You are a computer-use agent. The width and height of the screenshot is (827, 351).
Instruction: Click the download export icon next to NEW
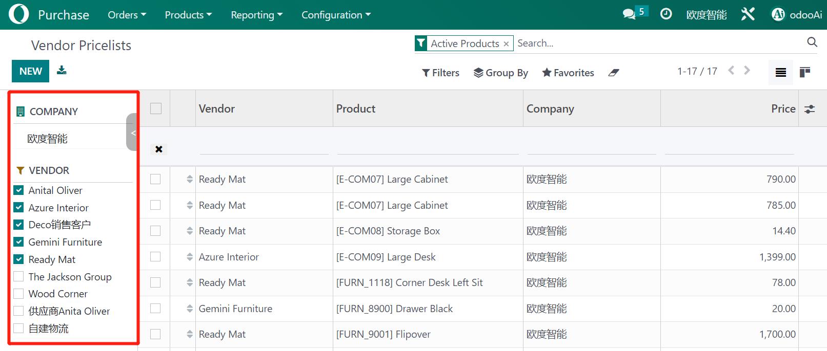[62, 70]
